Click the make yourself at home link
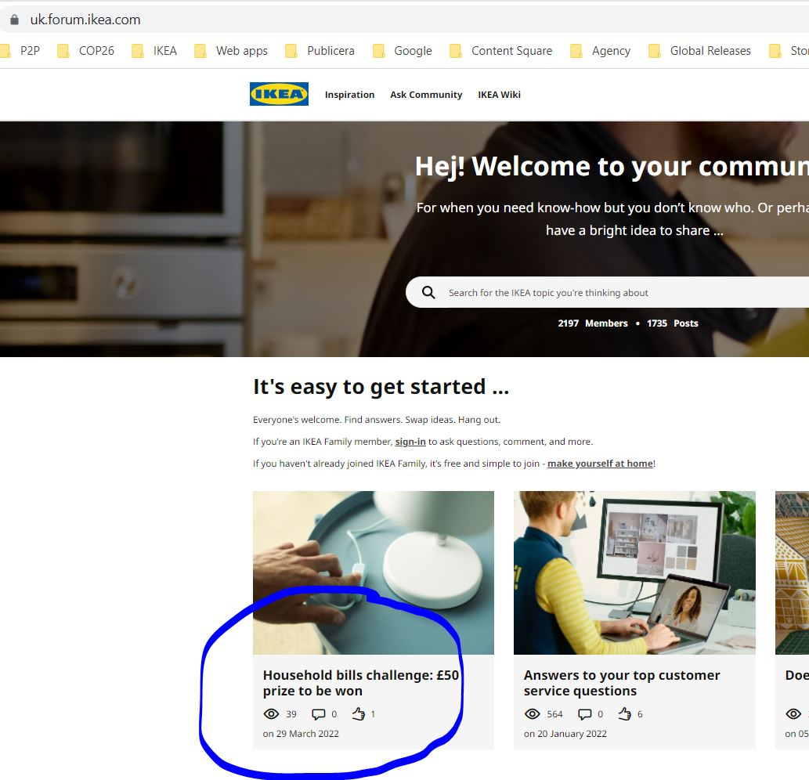The image size is (809, 780). click(x=600, y=464)
